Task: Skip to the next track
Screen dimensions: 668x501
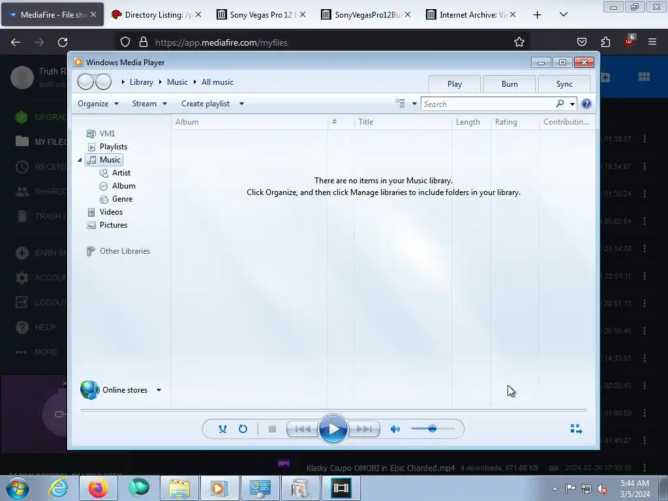Action: [364, 429]
